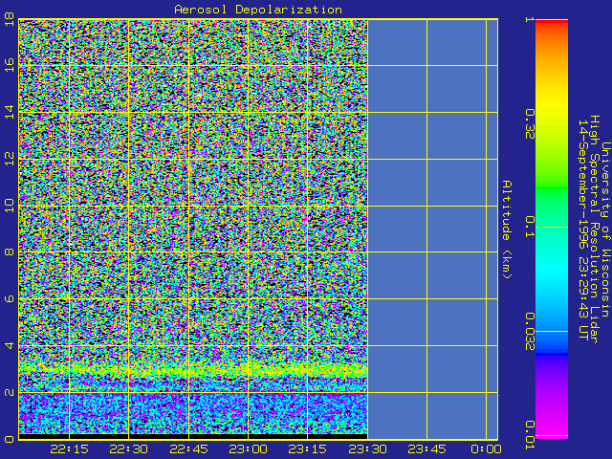Click the colorbar label 0.32
612x459 pixels.
coord(530,123)
